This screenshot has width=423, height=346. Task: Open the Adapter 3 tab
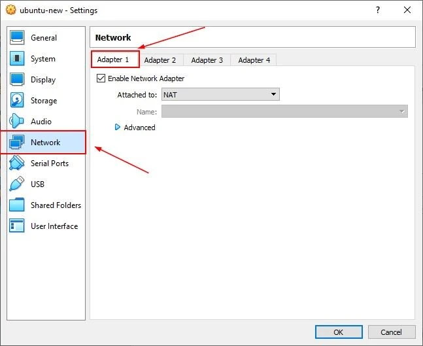tap(207, 60)
